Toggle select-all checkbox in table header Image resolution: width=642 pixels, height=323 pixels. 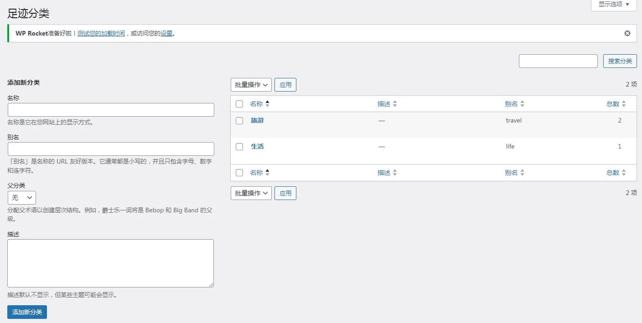pyautogui.click(x=239, y=104)
